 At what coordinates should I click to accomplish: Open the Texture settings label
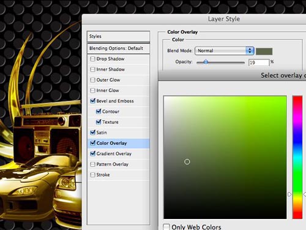(110, 122)
